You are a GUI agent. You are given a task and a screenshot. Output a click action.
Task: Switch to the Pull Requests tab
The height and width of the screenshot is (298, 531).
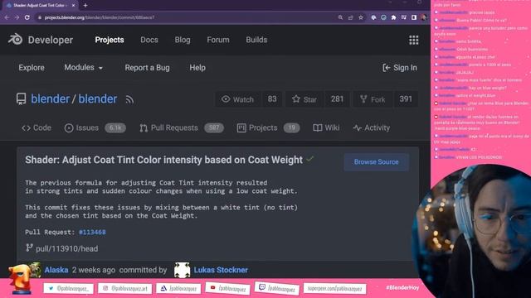pos(182,128)
